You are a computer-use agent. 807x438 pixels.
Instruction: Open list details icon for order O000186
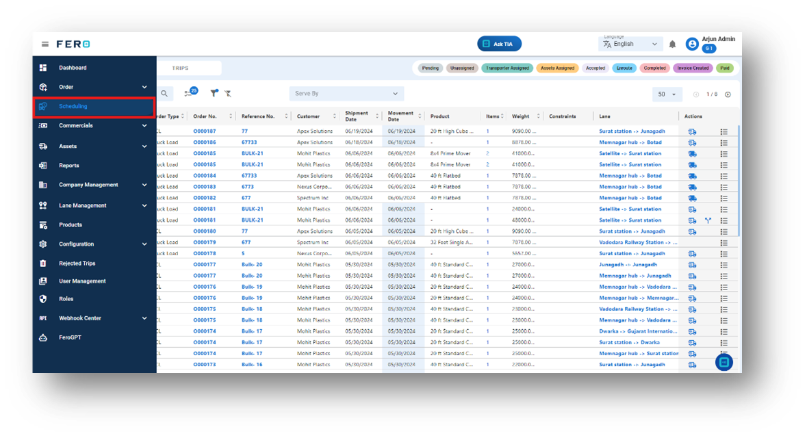pos(723,142)
